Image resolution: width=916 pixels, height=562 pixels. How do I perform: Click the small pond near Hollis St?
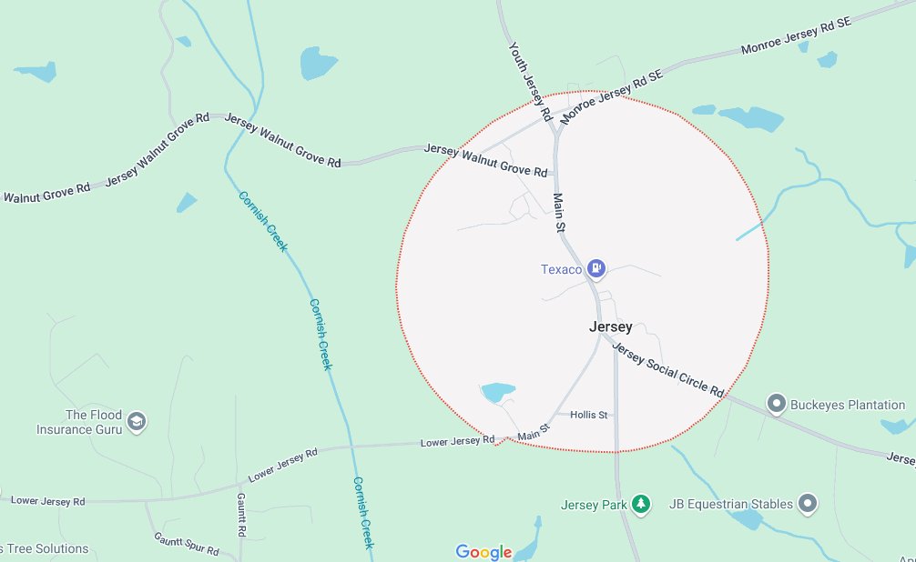[497, 392]
